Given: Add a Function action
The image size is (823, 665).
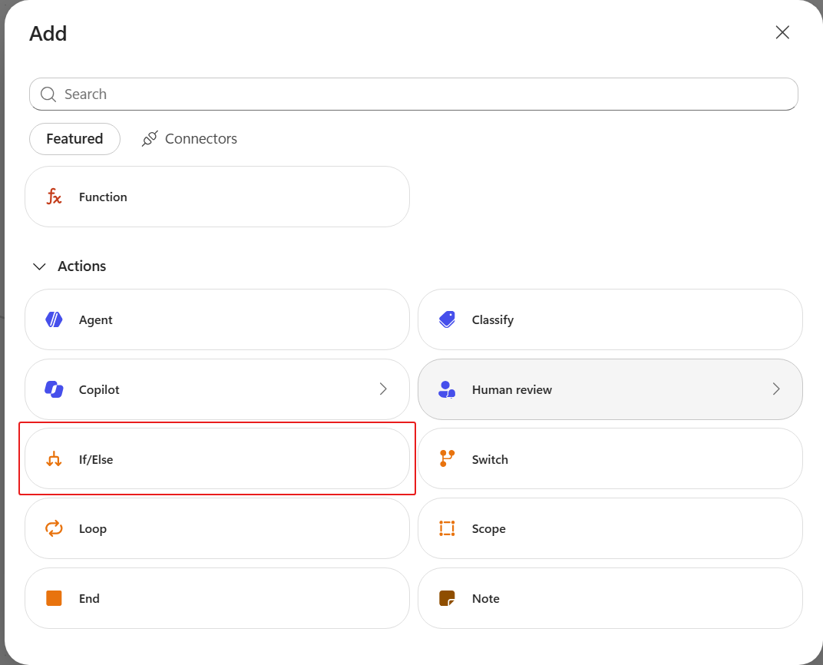Looking at the screenshot, I should coord(217,197).
